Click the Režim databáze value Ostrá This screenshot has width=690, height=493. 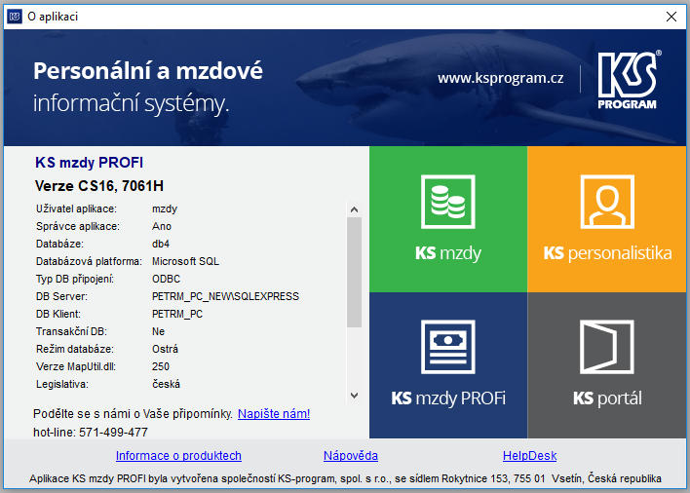tap(165, 349)
